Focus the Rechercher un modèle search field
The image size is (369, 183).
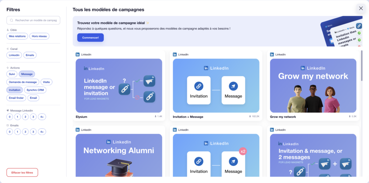(x=36, y=20)
